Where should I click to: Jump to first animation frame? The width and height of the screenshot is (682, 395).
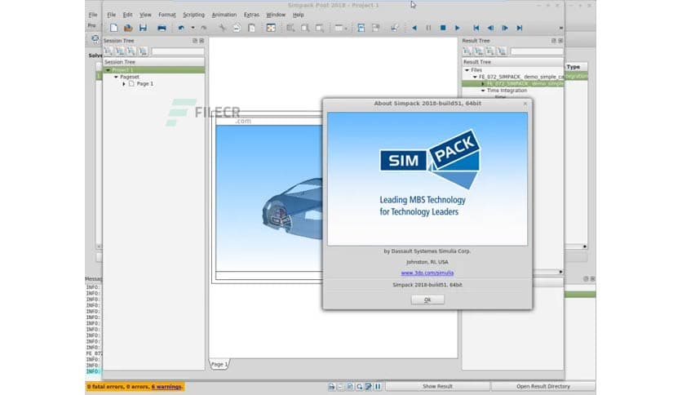tap(476, 28)
